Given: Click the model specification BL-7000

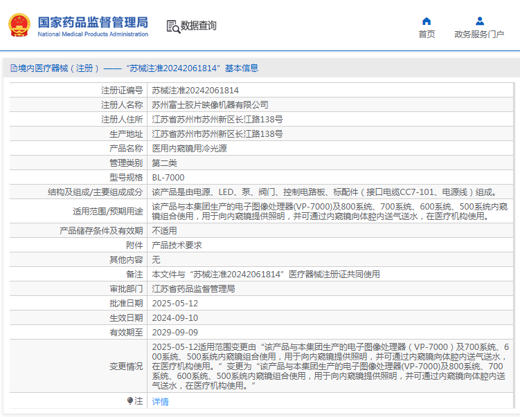Looking at the screenshot, I should click(x=168, y=177).
